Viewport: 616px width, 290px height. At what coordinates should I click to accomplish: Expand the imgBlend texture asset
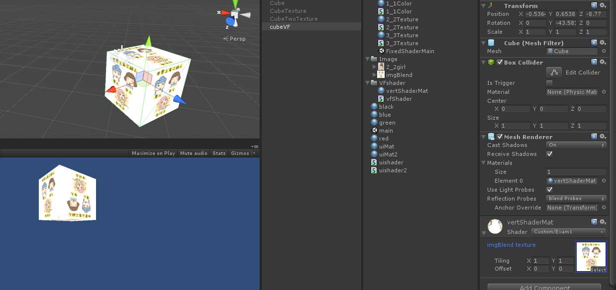point(374,75)
